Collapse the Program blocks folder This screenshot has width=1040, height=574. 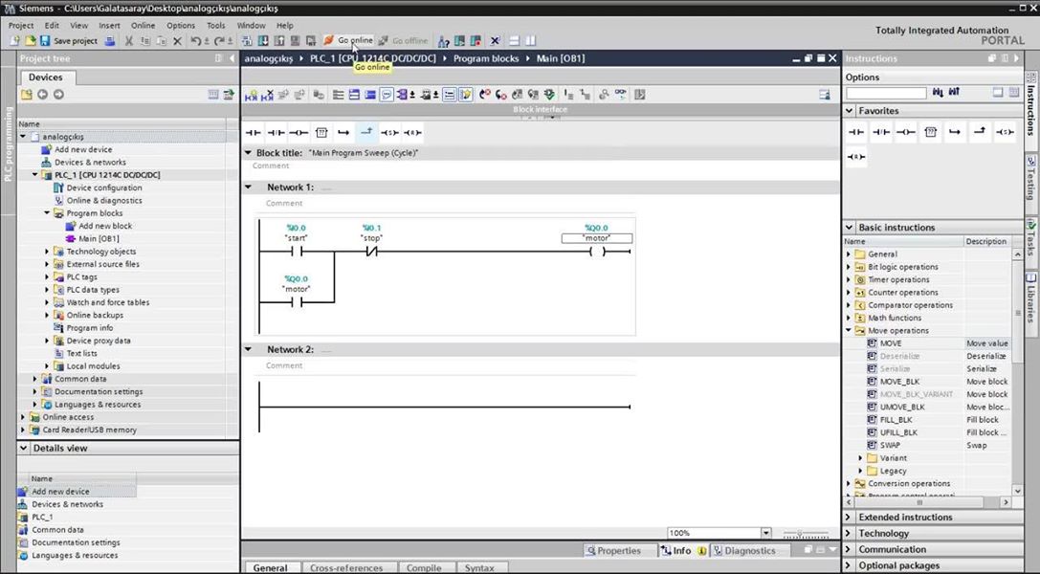(x=47, y=213)
